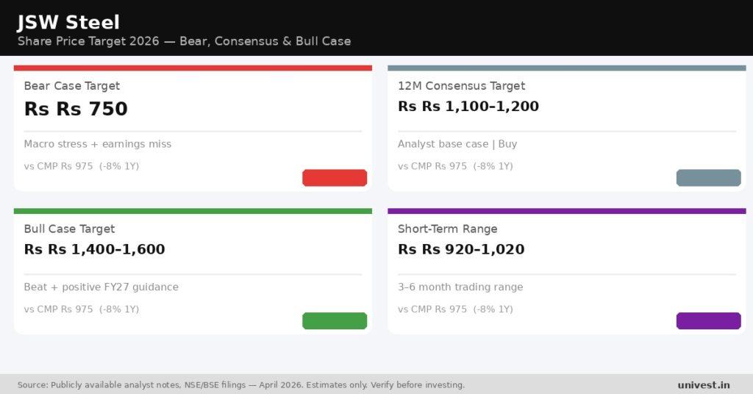
Task: Click the Share Price Target 2026 subtitle
Action: [x=184, y=41]
